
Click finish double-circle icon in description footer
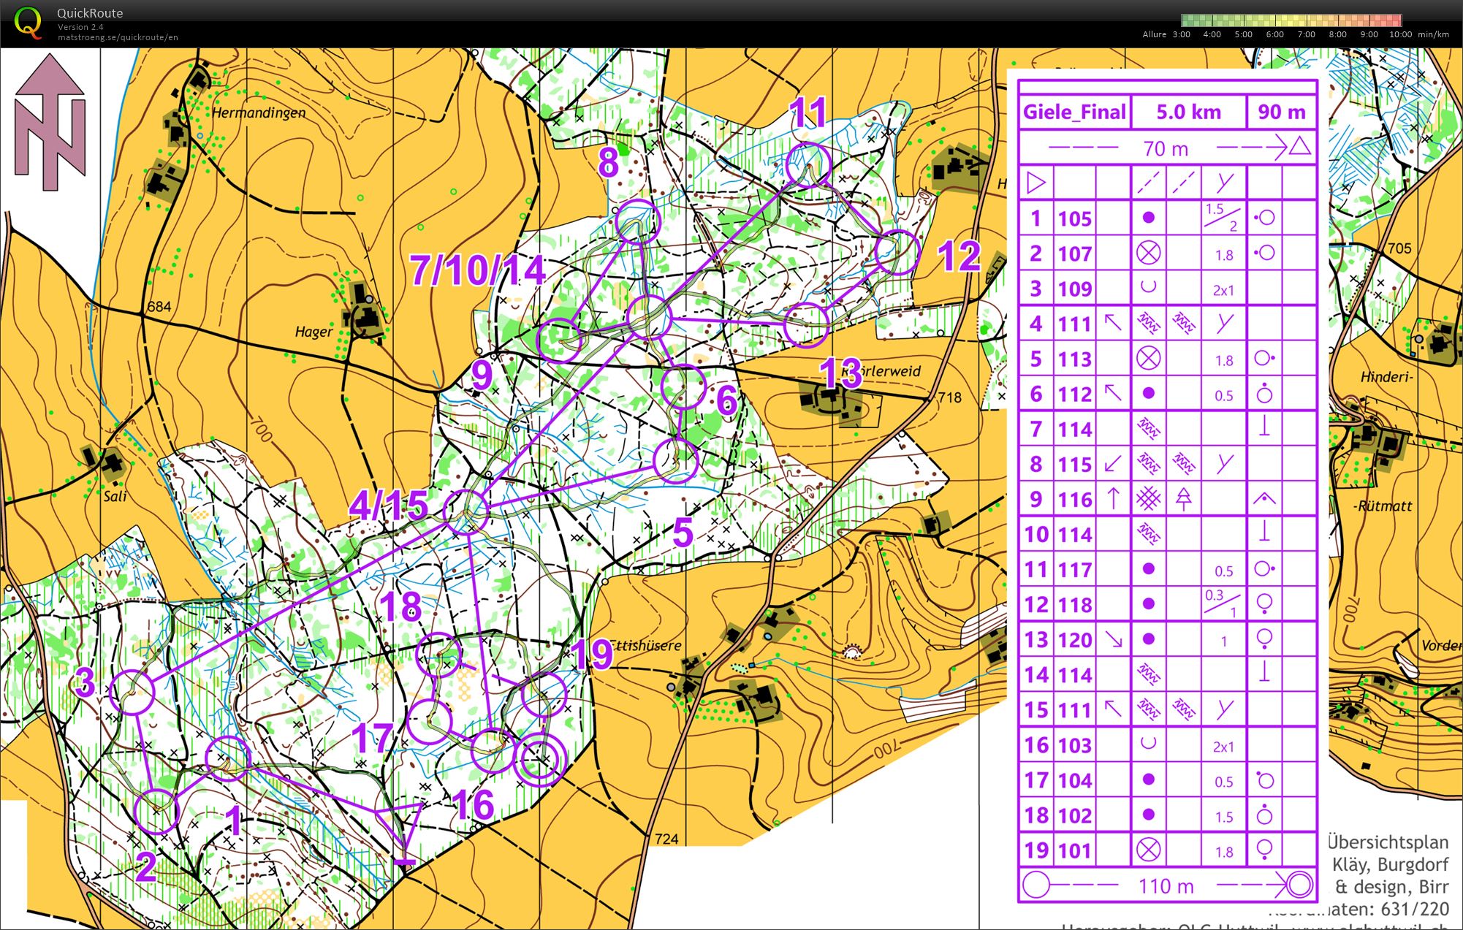click(1299, 885)
